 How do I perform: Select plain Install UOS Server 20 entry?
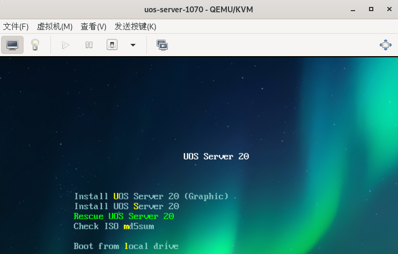pyautogui.click(x=127, y=206)
